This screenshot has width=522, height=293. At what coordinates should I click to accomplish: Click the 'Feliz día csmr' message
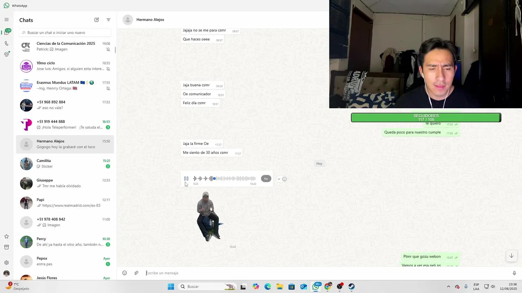(x=200, y=103)
